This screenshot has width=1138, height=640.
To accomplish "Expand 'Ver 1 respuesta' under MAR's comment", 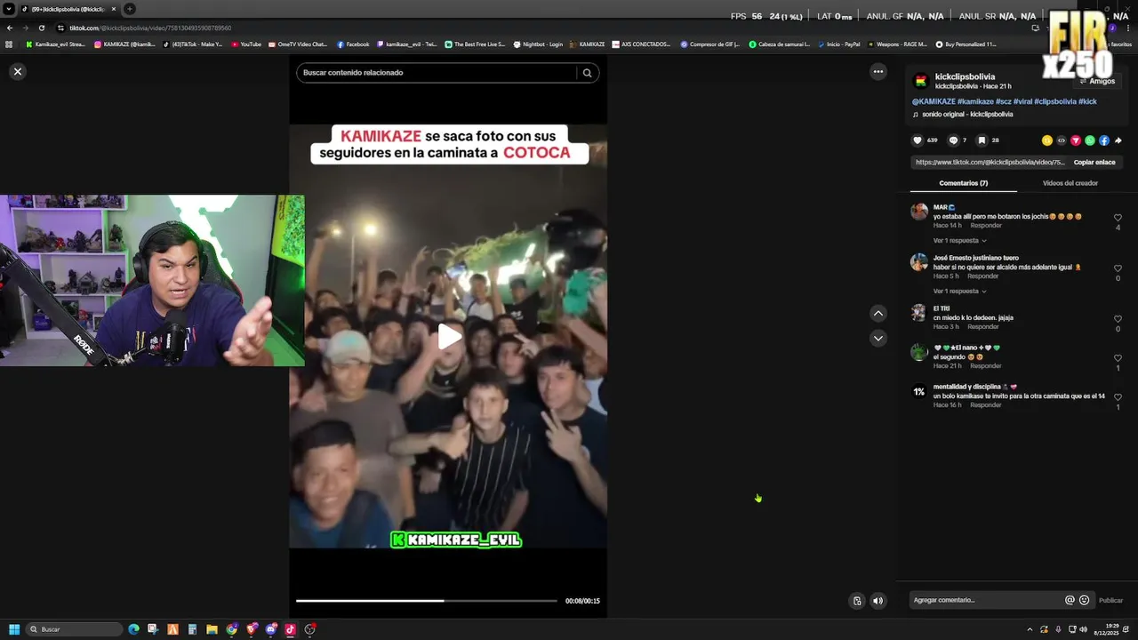I will pyautogui.click(x=959, y=241).
